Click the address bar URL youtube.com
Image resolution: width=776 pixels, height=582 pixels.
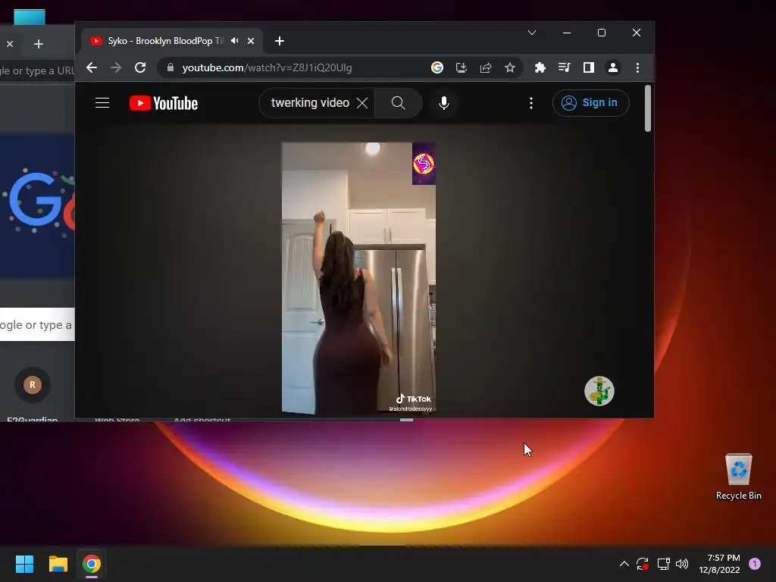(x=267, y=67)
